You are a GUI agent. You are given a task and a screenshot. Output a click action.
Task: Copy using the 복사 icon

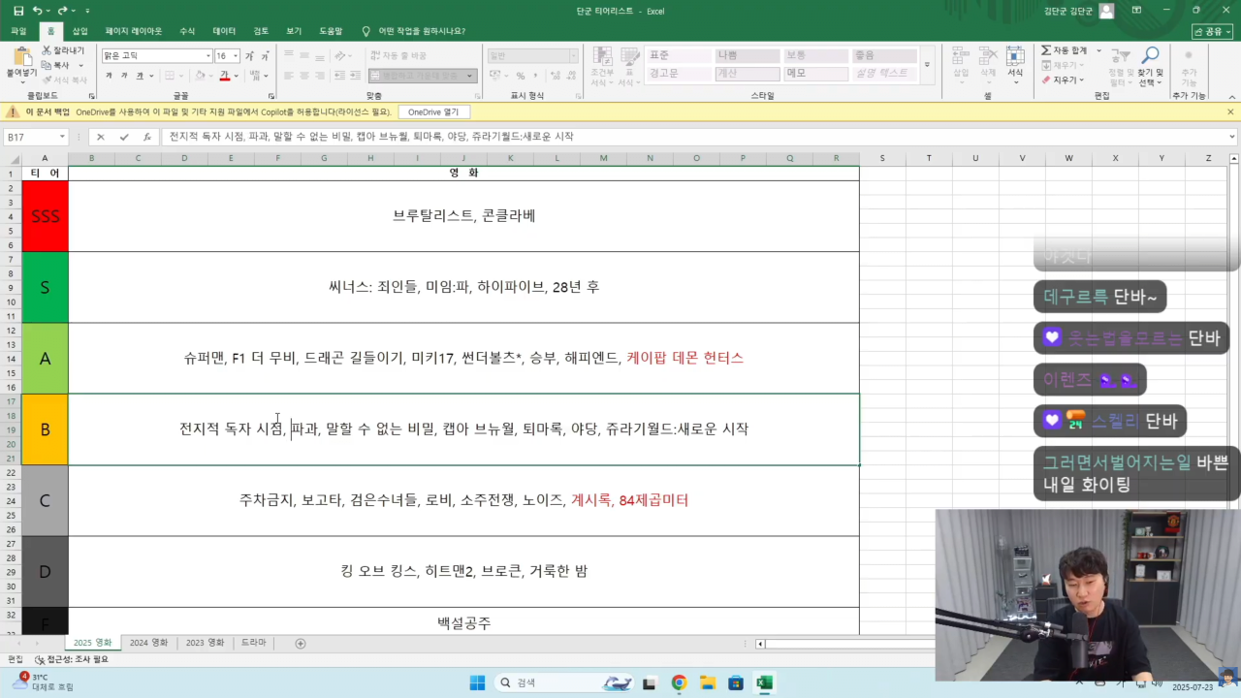pyautogui.click(x=47, y=65)
